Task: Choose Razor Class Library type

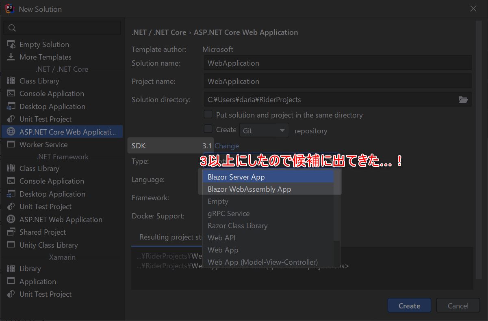Action: 268,226
